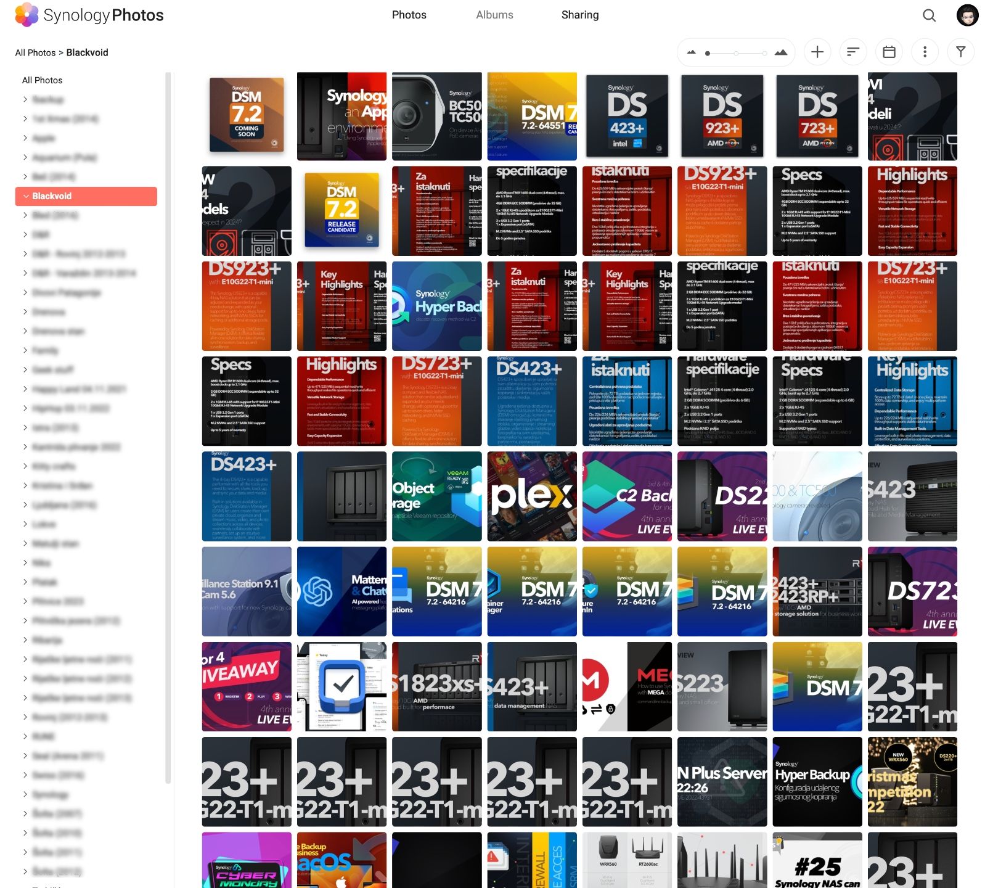Open the MEGA thumbnail
Image resolution: width=985 pixels, height=888 pixels.
pyautogui.click(x=627, y=686)
